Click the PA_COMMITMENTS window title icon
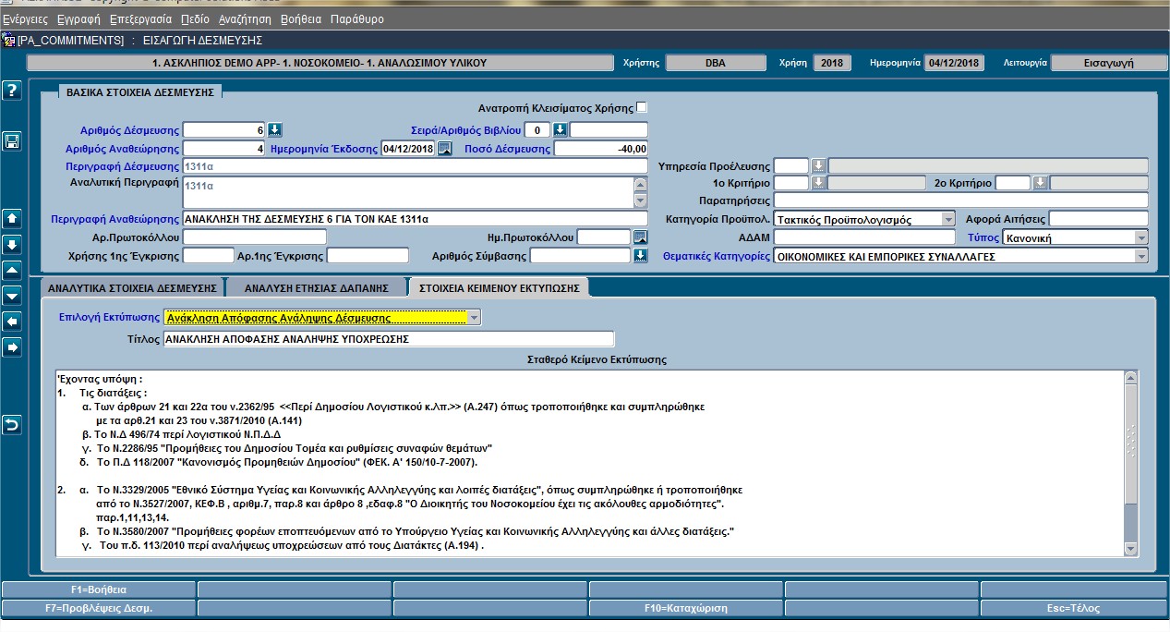The width and height of the screenshot is (1170, 632). pyautogui.click(x=8, y=41)
